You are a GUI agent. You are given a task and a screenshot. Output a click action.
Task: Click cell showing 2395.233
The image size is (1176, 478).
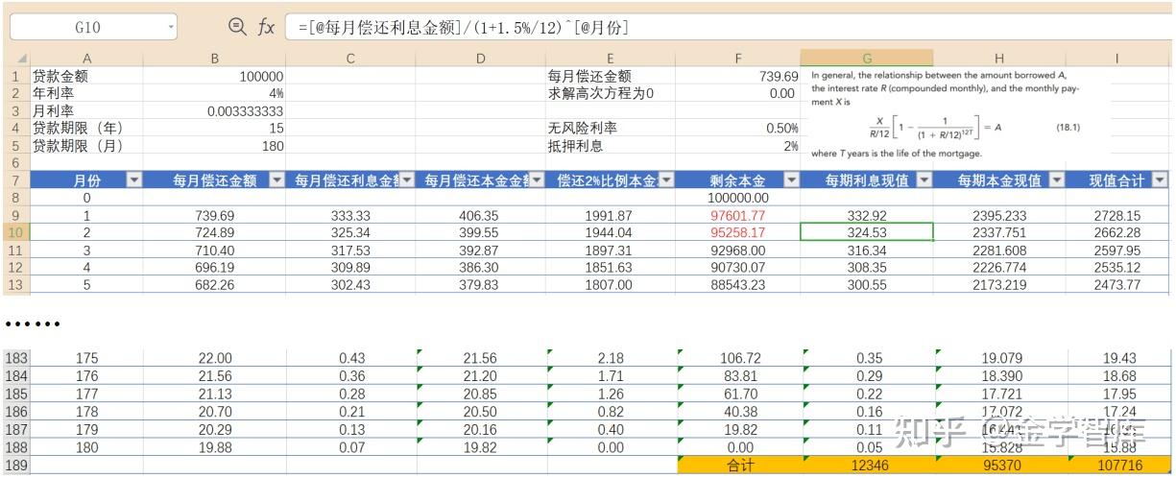click(999, 215)
